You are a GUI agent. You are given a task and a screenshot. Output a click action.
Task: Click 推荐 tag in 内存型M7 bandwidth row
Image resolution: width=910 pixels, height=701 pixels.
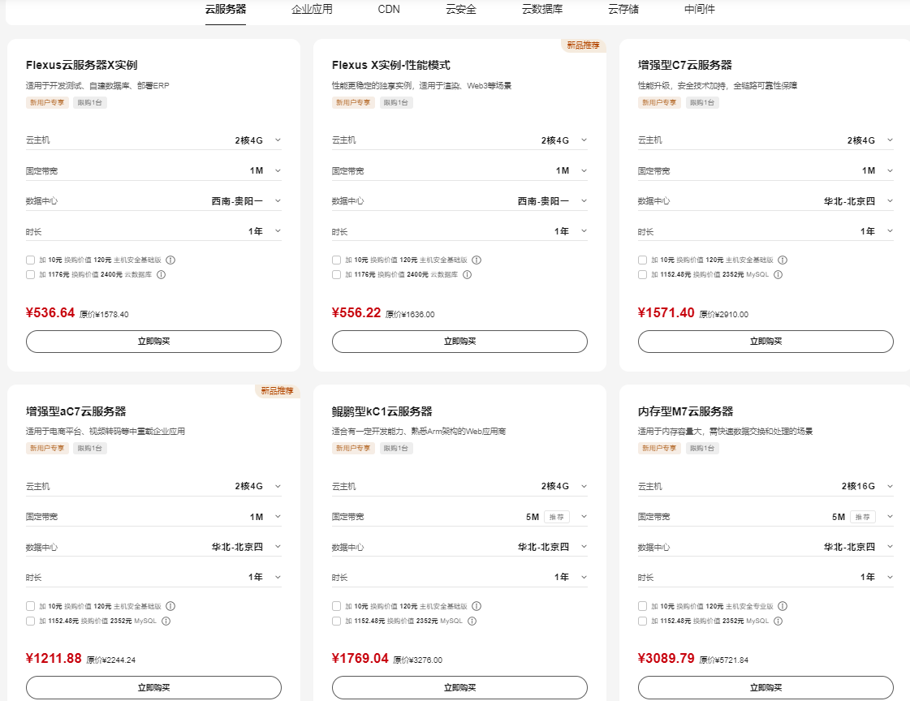point(862,517)
